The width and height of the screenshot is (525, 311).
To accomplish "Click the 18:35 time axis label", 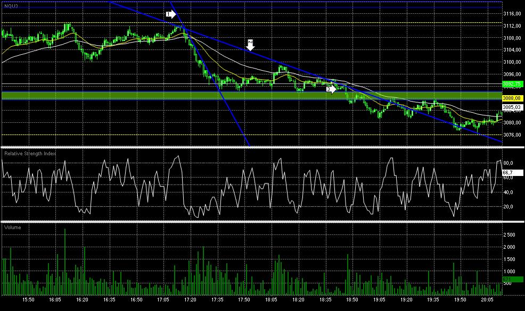I will 325,300.
